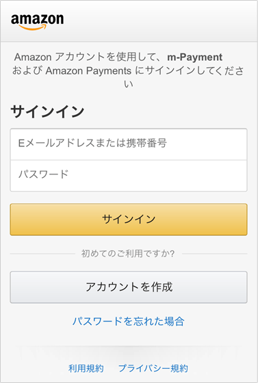Submit with the gold sign-in button
Screen dimensions: 258x383
129,220
